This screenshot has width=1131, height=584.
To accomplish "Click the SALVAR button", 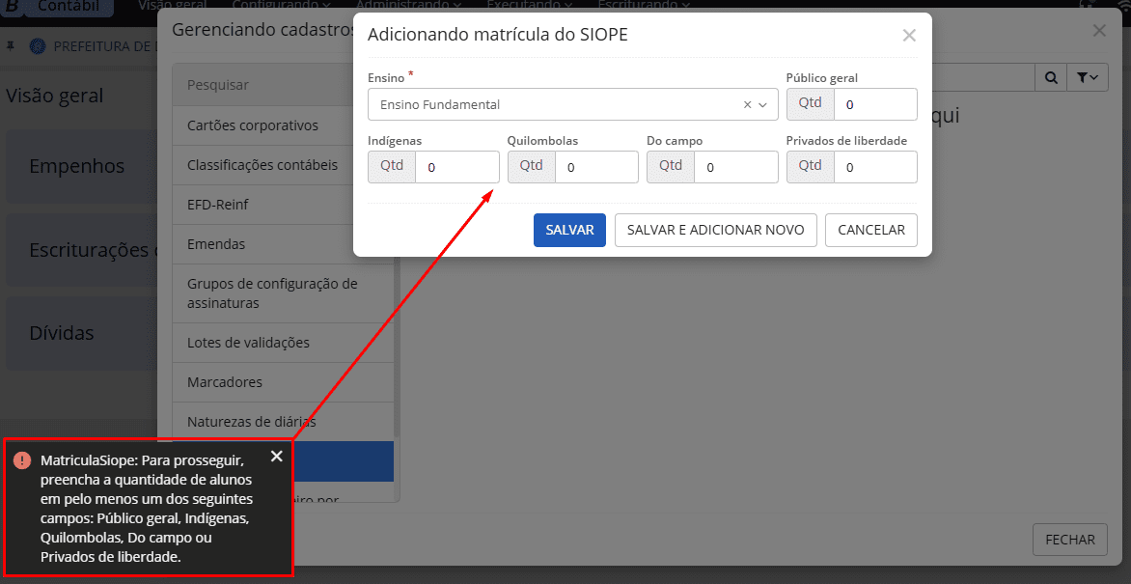I will coord(569,230).
